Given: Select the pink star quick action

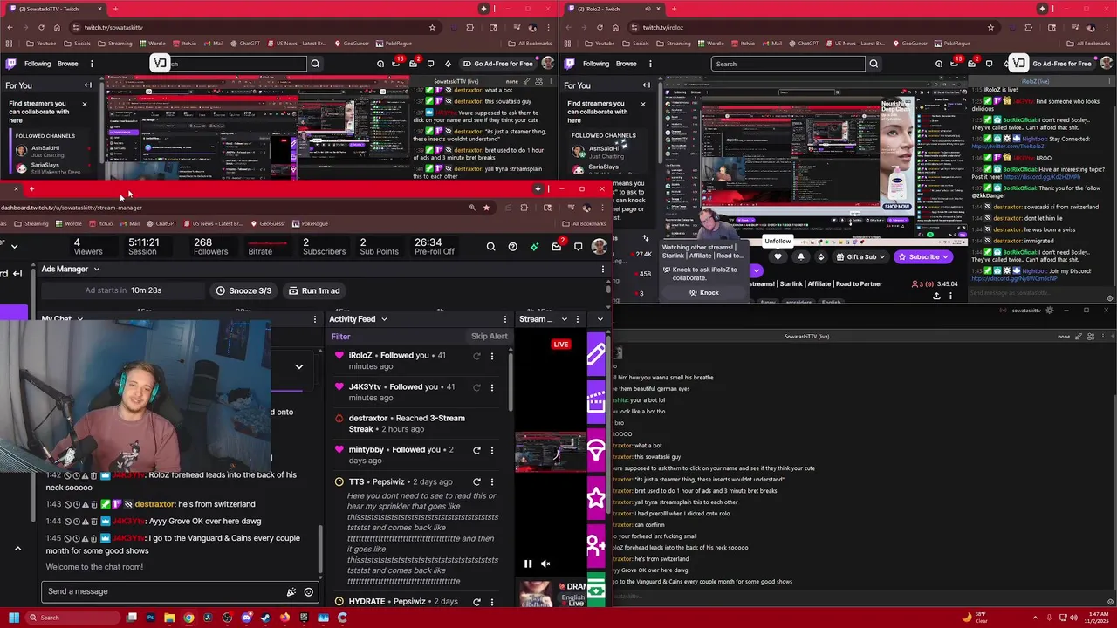Looking at the screenshot, I should [x=596, y=498].
